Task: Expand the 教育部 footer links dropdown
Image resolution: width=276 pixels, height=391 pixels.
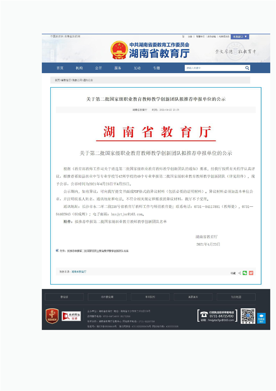Action: [x=64, y=297]
